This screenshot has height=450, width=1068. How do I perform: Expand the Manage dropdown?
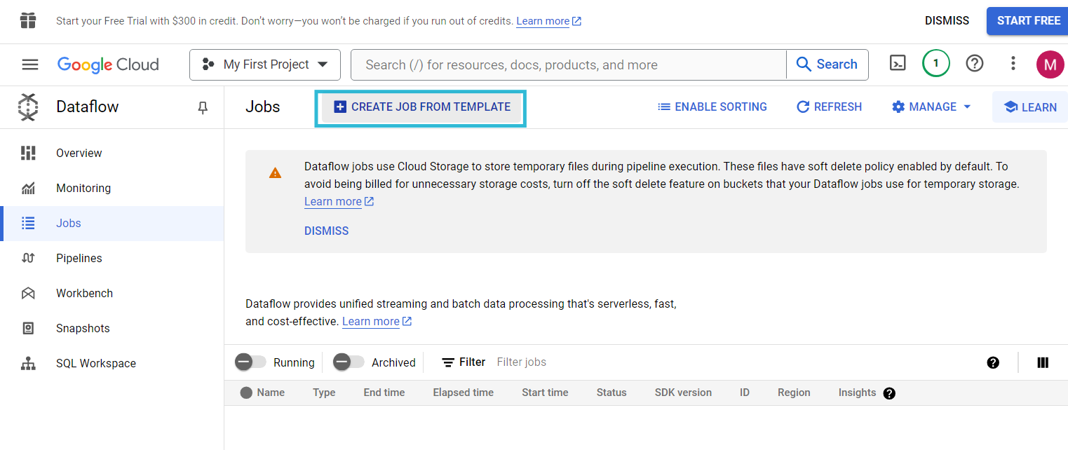931,107
